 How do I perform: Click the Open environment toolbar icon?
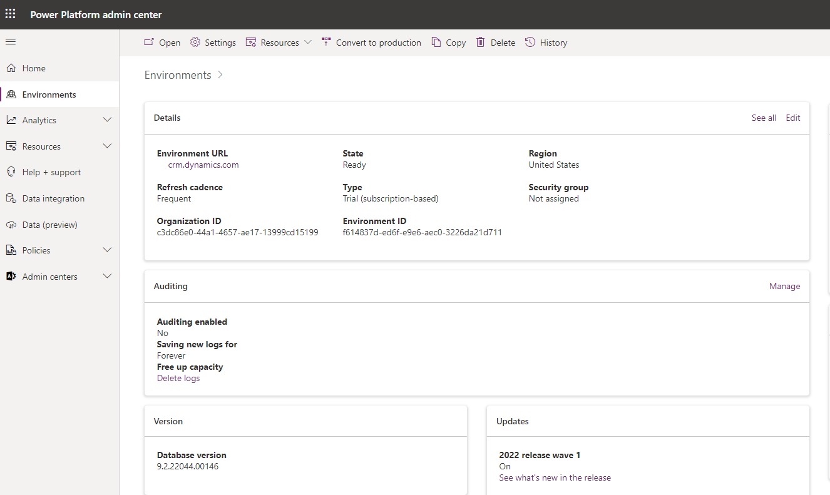(x=149, y=43)
